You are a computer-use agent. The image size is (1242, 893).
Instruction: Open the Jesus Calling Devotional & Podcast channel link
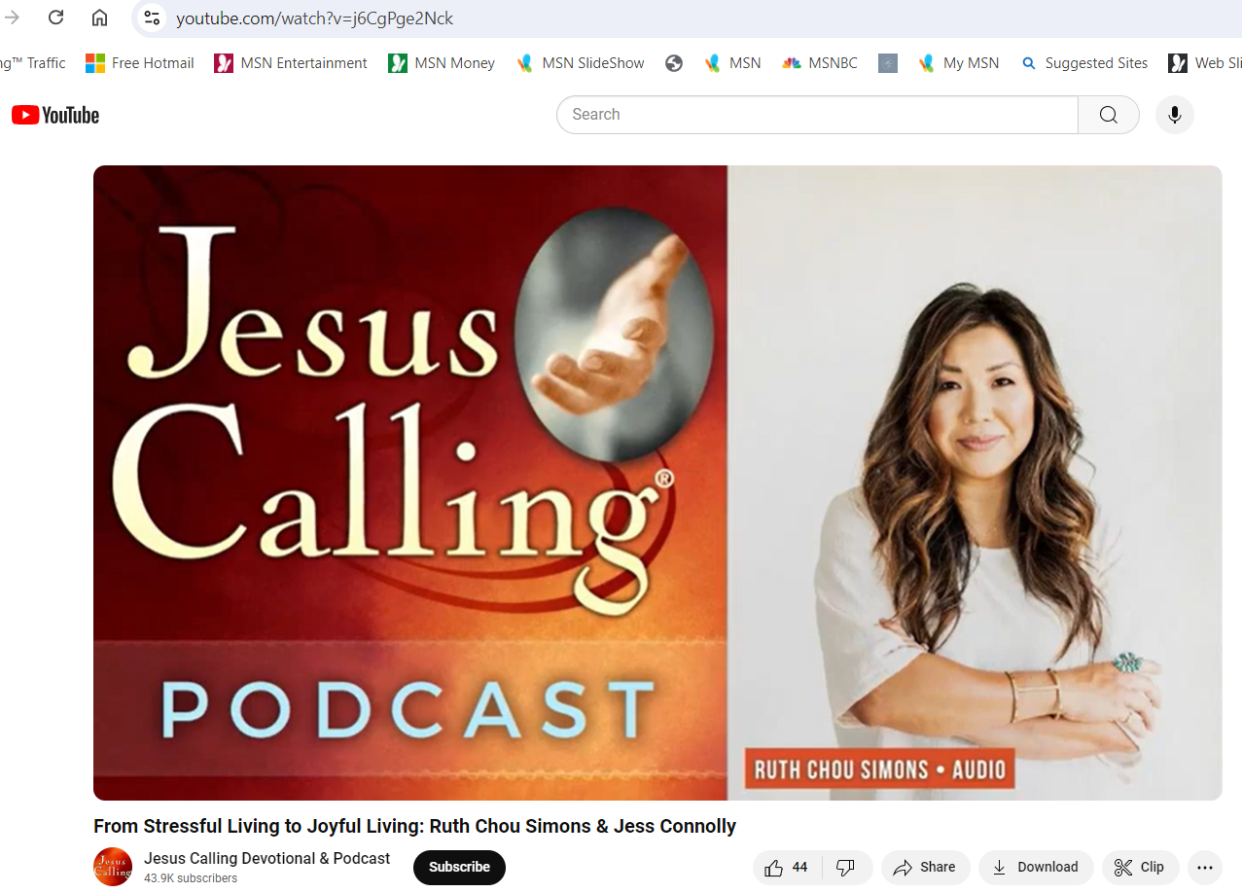(266, 858)
